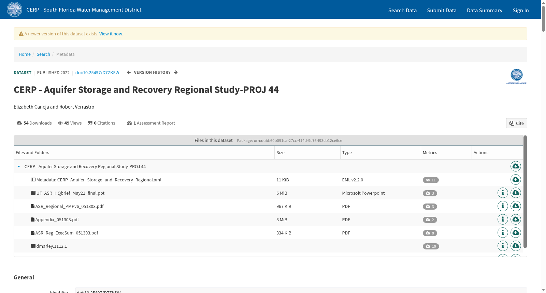Download Appendix_051303.pdf

pos(516,219)
